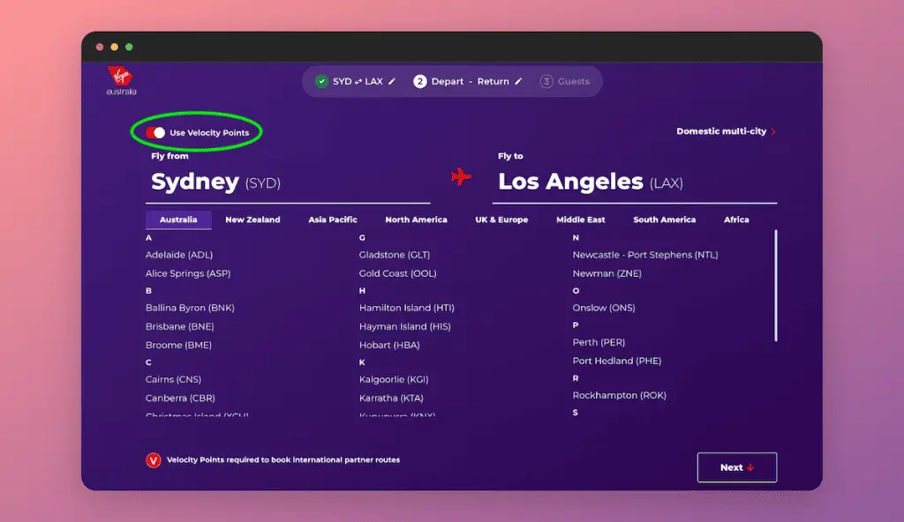Choose Hamilton Island (HTI)
This screenshot has width=904, height=522.
406,308
